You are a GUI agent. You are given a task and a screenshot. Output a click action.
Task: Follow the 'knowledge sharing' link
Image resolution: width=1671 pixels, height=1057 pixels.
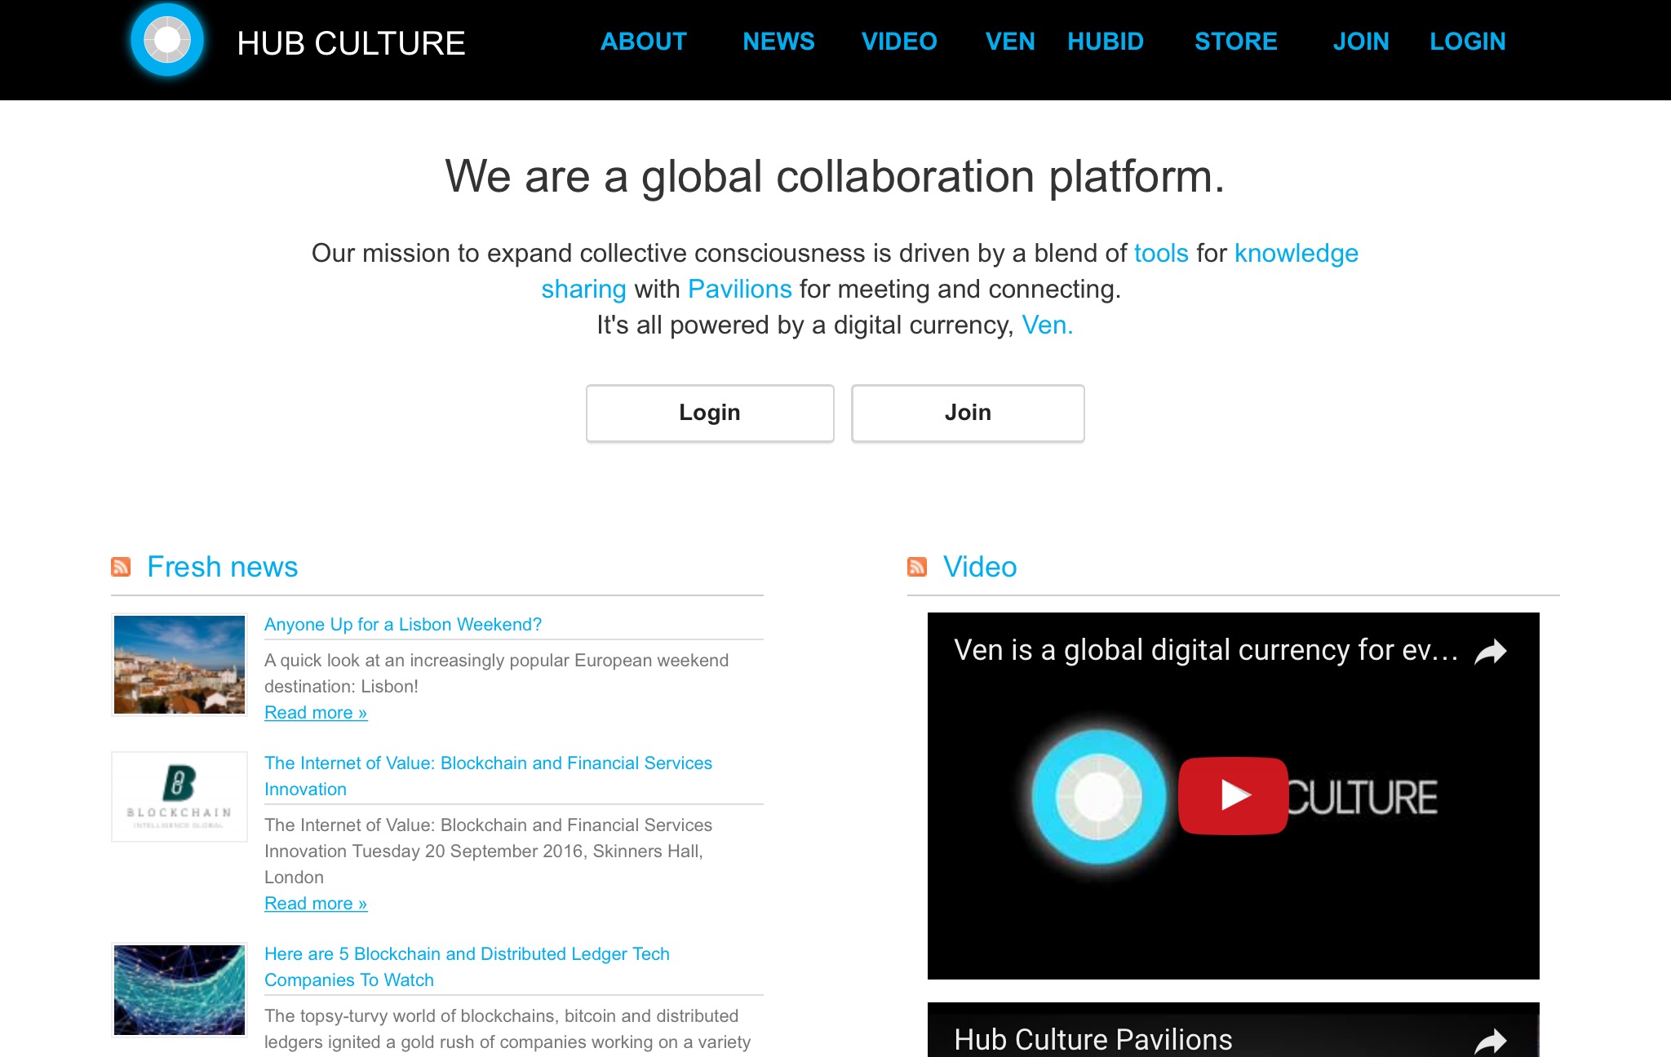(x=1296, y=253)
